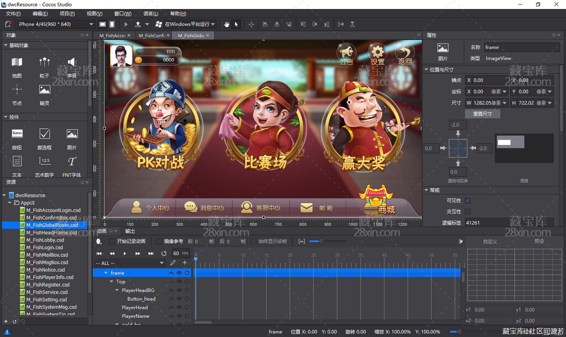Toggle 始终显示该帧 checkbox
This screenshot has width=566, height=337.
point(254,241)
